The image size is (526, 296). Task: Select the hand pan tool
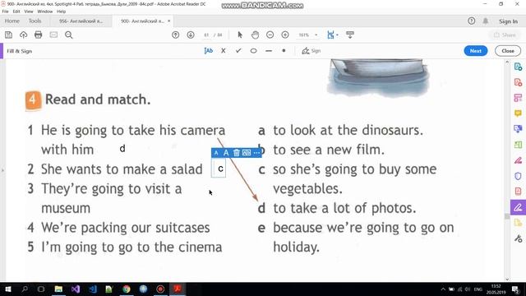pos(256,35)
